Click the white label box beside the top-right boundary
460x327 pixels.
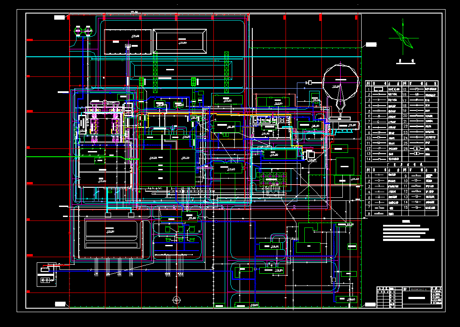[371, 45]
